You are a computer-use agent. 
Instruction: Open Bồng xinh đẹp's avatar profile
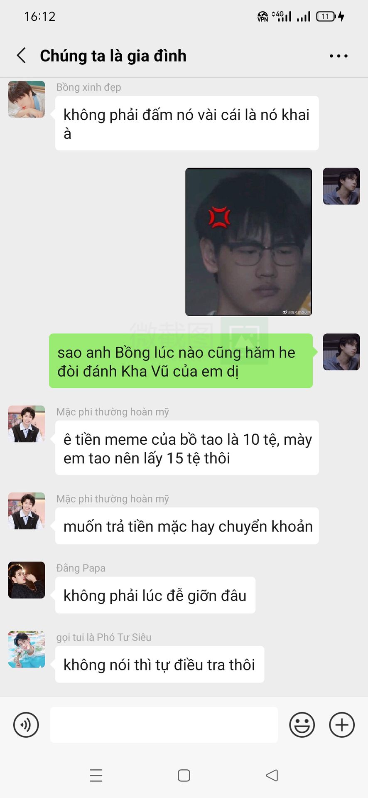coord(27,99)
